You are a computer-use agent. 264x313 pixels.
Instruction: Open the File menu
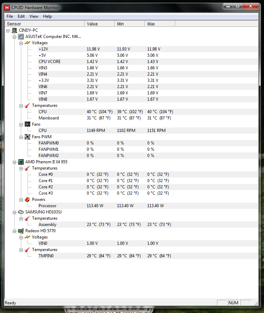10,16
